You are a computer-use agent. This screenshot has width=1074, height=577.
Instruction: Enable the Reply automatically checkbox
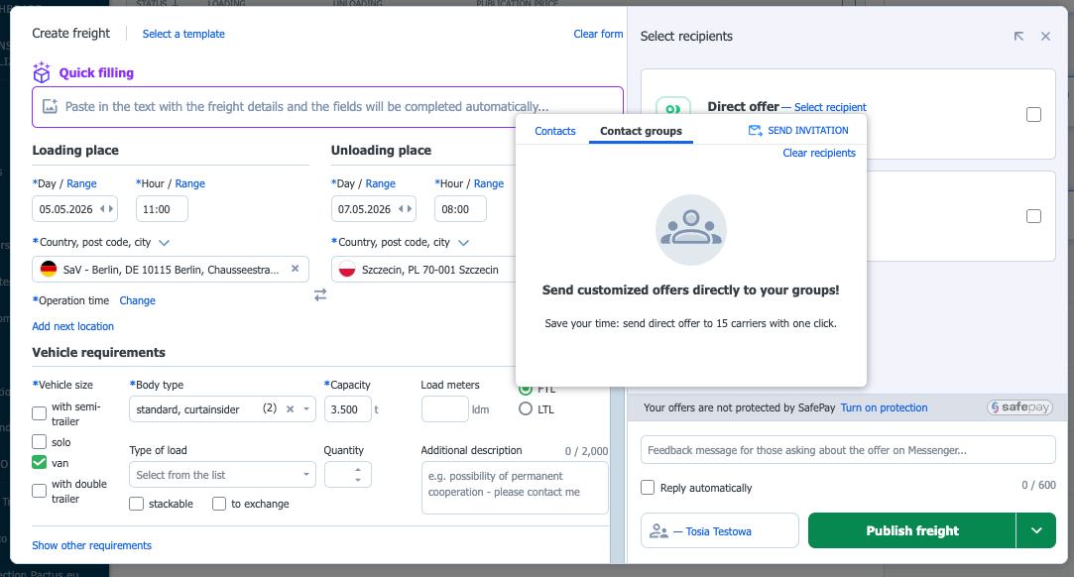coord(648,488)
